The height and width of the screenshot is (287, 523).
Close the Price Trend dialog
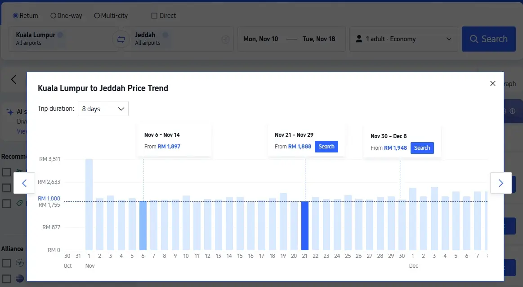click(x=492, y=83)
